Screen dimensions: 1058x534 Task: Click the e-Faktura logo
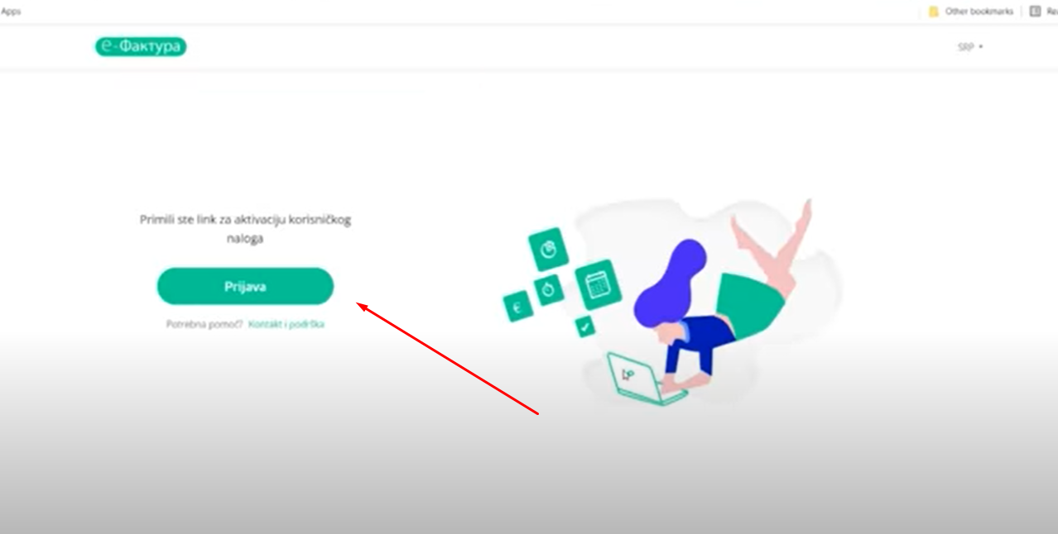(x=141, y=47)
